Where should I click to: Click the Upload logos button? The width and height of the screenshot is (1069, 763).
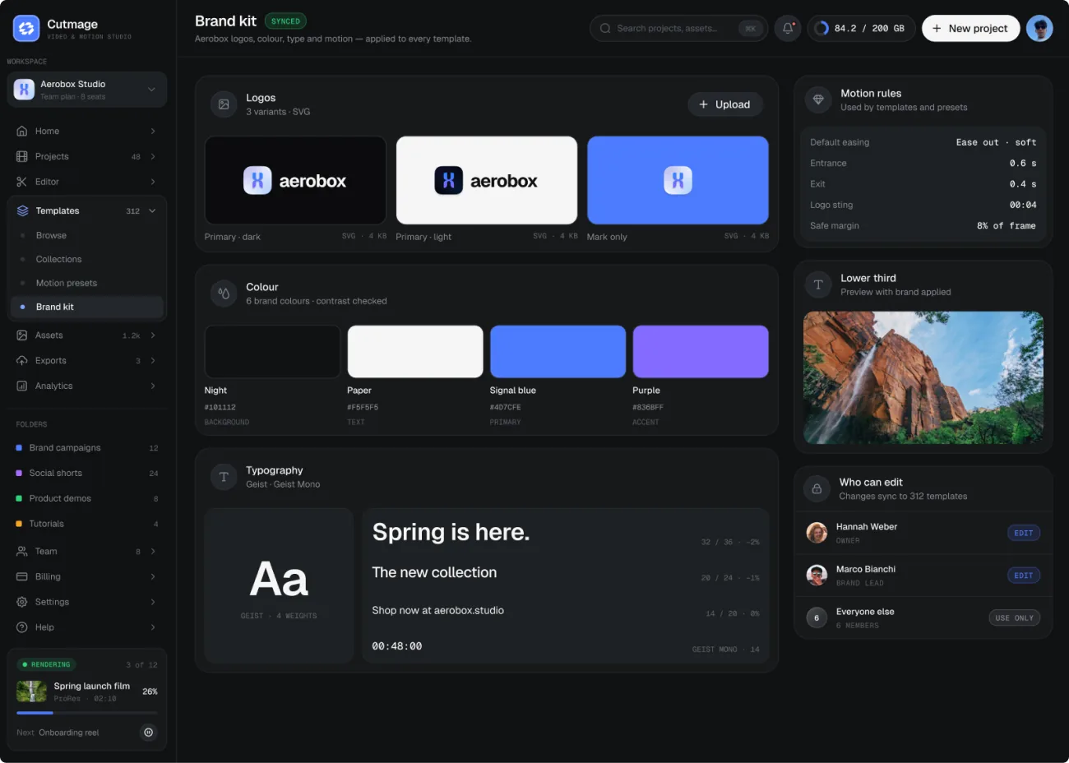[725, 104]
